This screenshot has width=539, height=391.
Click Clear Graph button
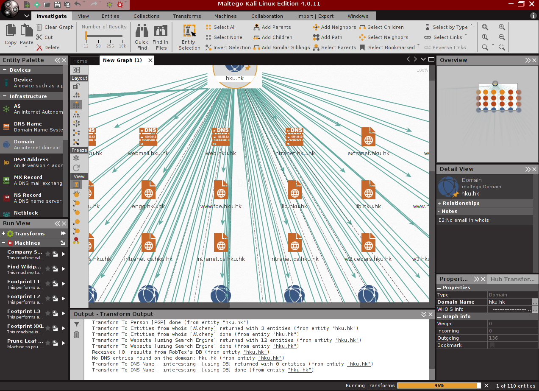tap(55, 27)
